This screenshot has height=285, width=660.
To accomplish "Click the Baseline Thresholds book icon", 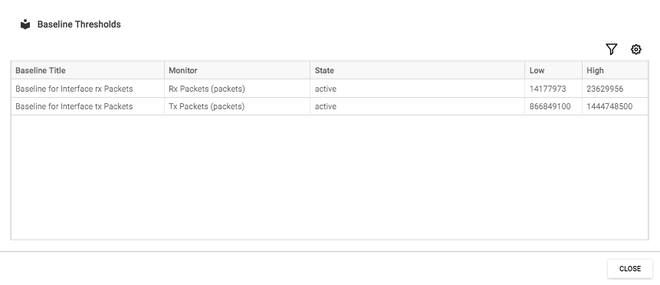I will tap(25, 24).
